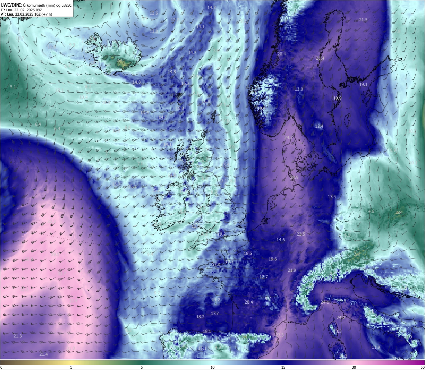Select the 14.2 value at the top
425x370 pixels.
click(x=212, y=7)
